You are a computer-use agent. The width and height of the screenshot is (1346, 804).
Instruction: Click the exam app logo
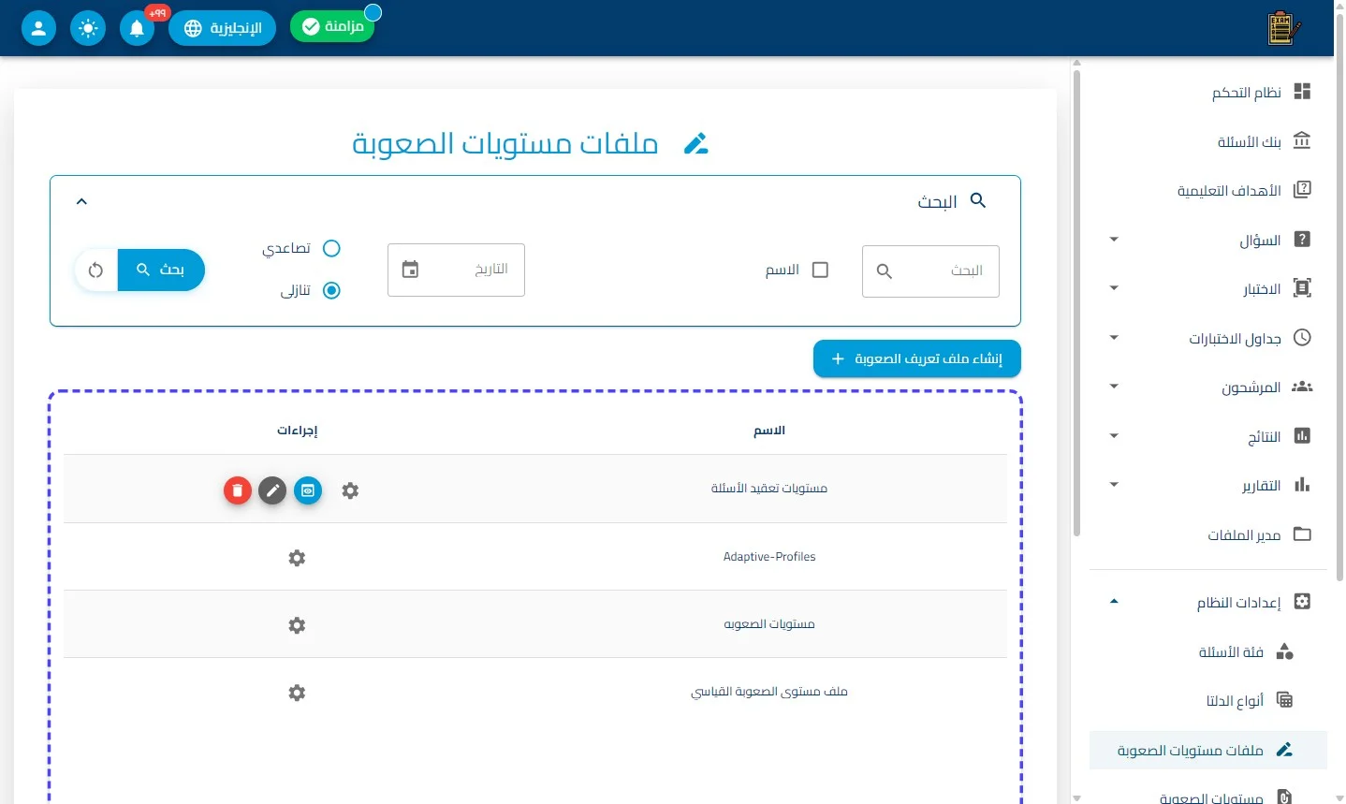click(x=1283, y=28)
